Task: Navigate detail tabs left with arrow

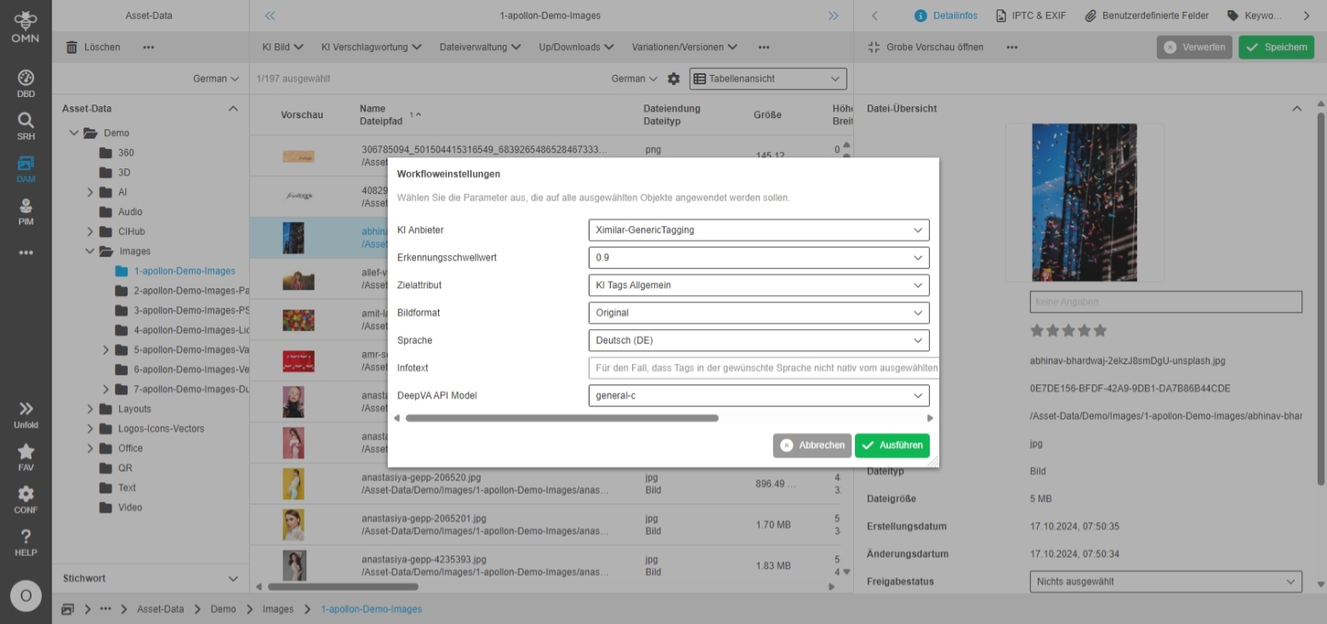Action: [874, 15]
